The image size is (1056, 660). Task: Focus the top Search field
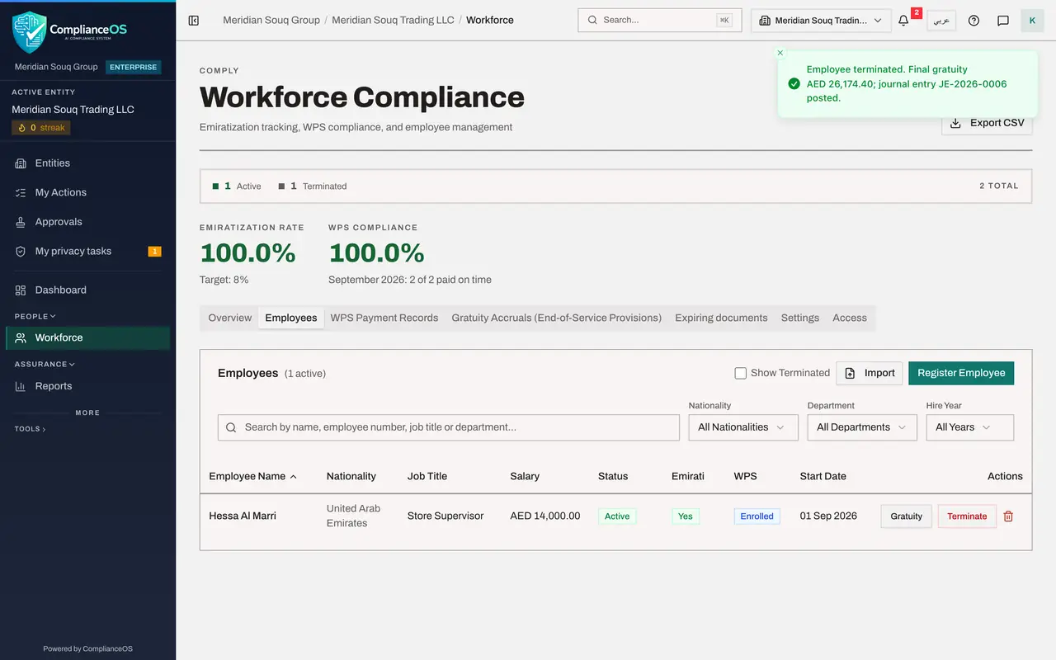tap(660, 21)
